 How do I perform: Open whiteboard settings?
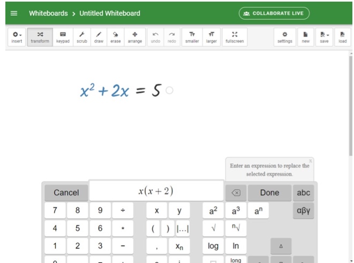click(x=285, y=37)
